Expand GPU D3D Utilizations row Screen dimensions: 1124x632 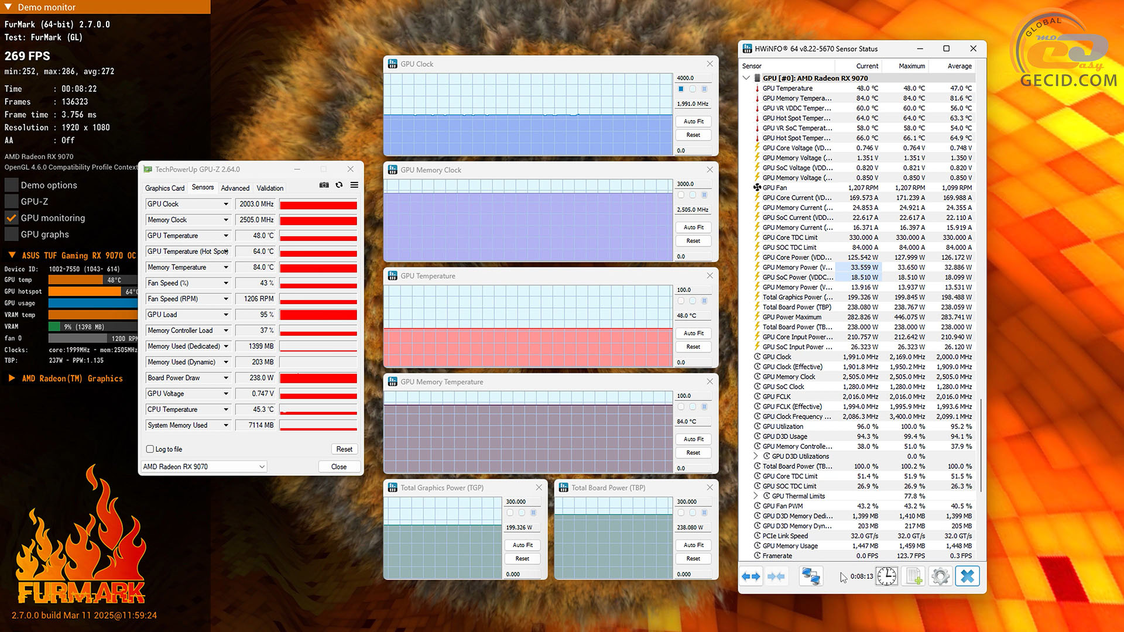click(x=756, y=456)
